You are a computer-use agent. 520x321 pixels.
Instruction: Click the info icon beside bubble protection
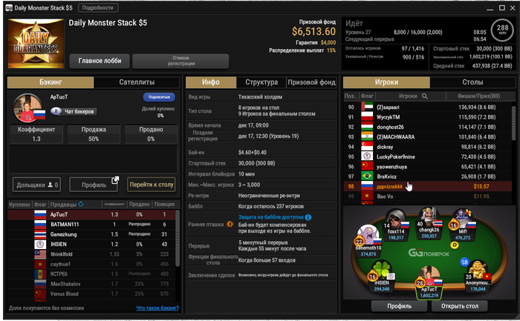pos(308,217)
